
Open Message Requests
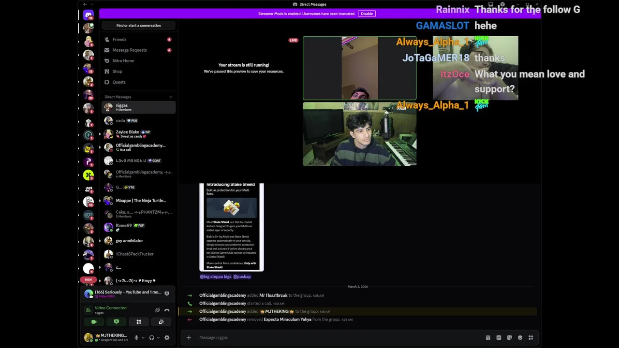[138, 50]
